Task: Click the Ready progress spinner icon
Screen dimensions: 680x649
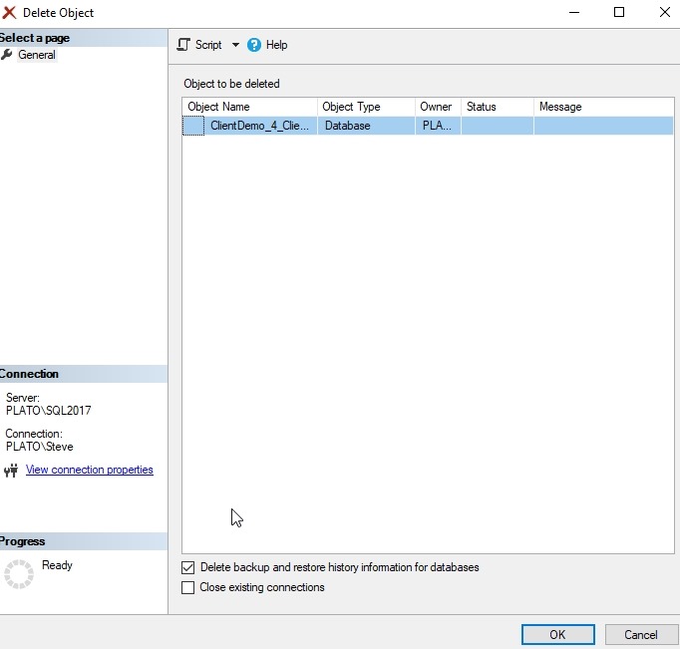Action: click(19, 573)
